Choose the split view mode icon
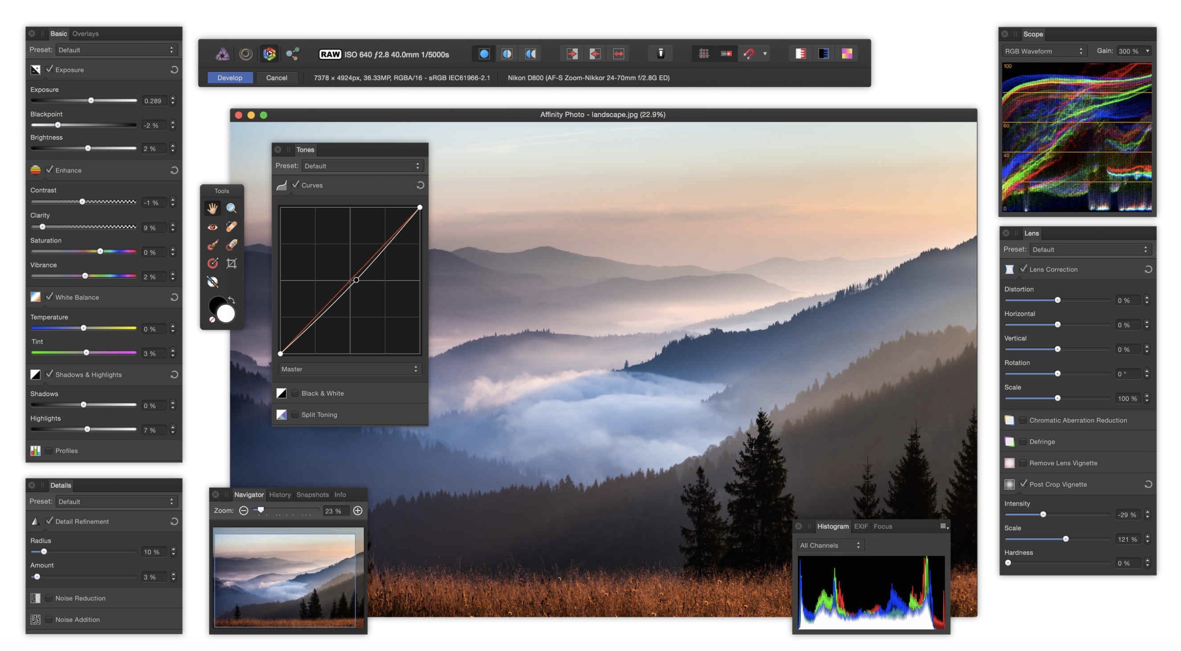Screen dimensions: 1181x651 tap(507, 54)
